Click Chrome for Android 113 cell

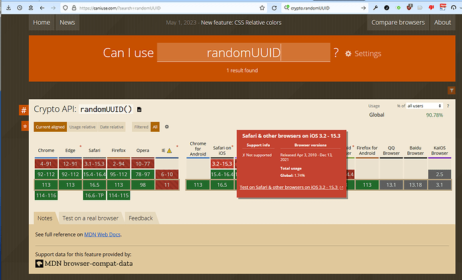[x=198, y=185]
